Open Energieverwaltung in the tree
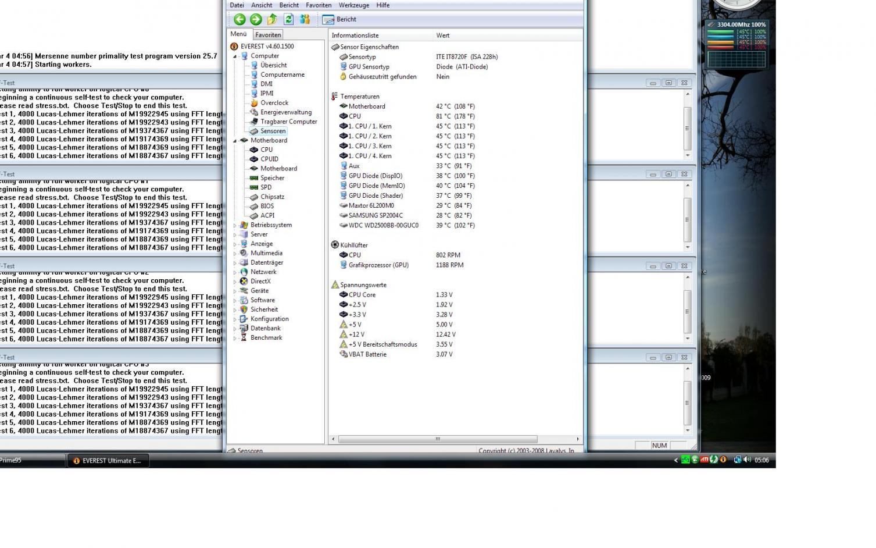This screenshot has height=548, width=876. [x=286, y=112]
